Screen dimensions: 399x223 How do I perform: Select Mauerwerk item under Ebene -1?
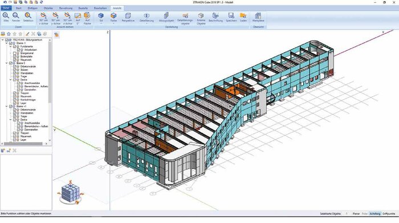click(x=26, y=60)
